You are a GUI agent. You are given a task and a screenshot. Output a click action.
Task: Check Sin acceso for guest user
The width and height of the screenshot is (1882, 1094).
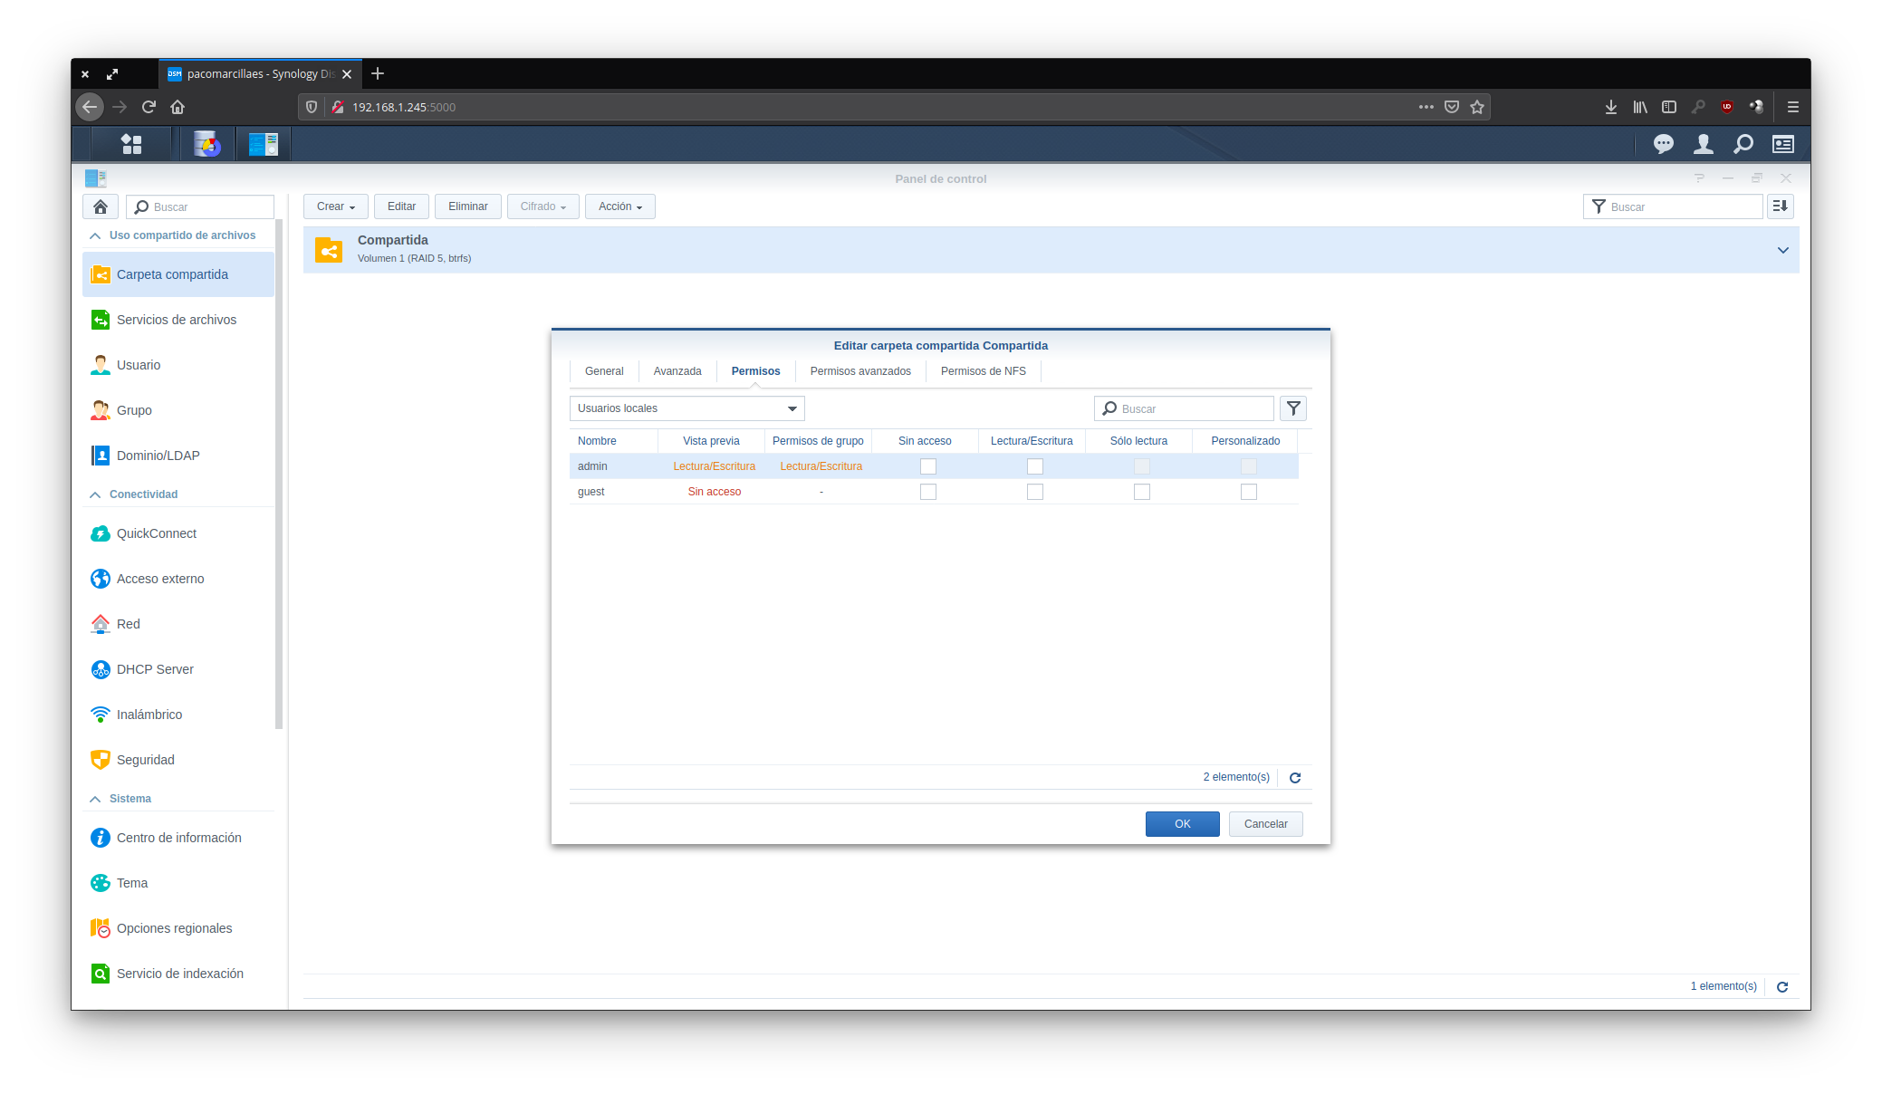[928, 492]
